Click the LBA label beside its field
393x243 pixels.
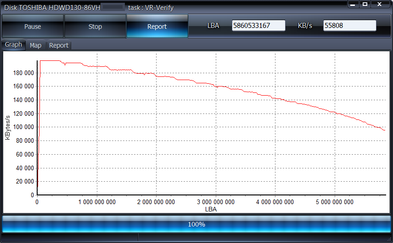point(213,26)
